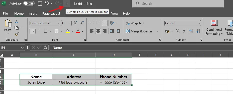Apply red Font Color

[78, 31]
